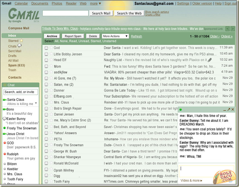
Task: Click the Search the Web button
Action: click(129, 13)
